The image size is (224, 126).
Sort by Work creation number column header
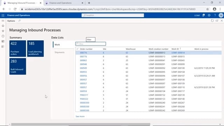(159, 49)
